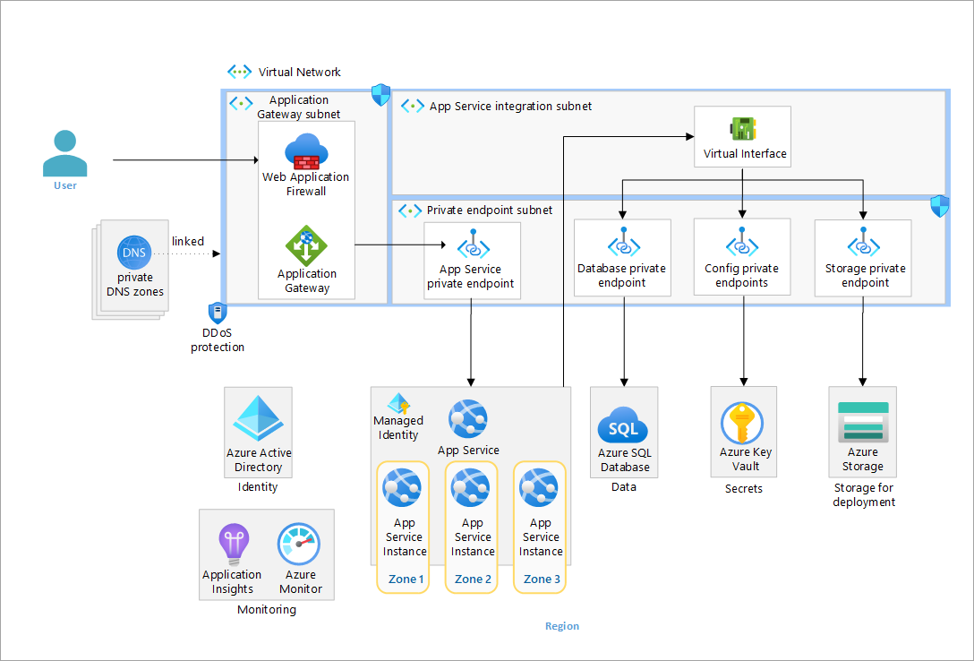Click the Zone 3 App Service Instance icon
Viewport: 974px width, 661px height.
click(x=539, y=488)
